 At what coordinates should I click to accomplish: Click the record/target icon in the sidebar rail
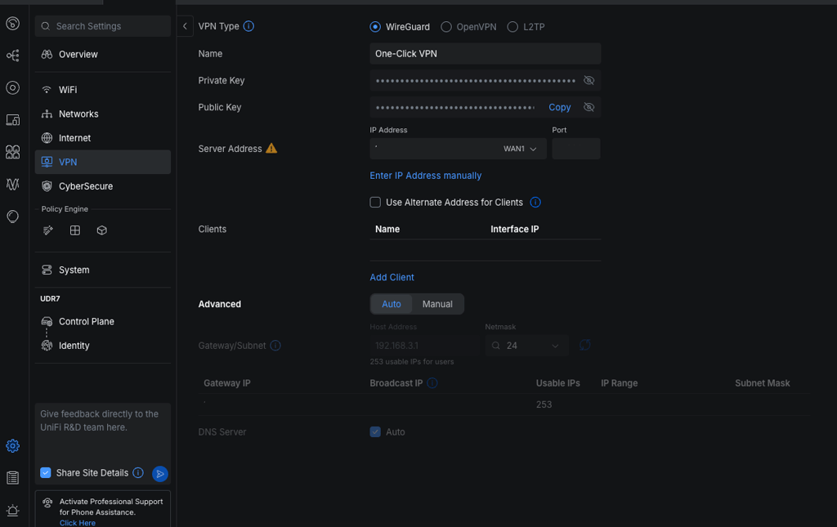[x=12, y=87]
